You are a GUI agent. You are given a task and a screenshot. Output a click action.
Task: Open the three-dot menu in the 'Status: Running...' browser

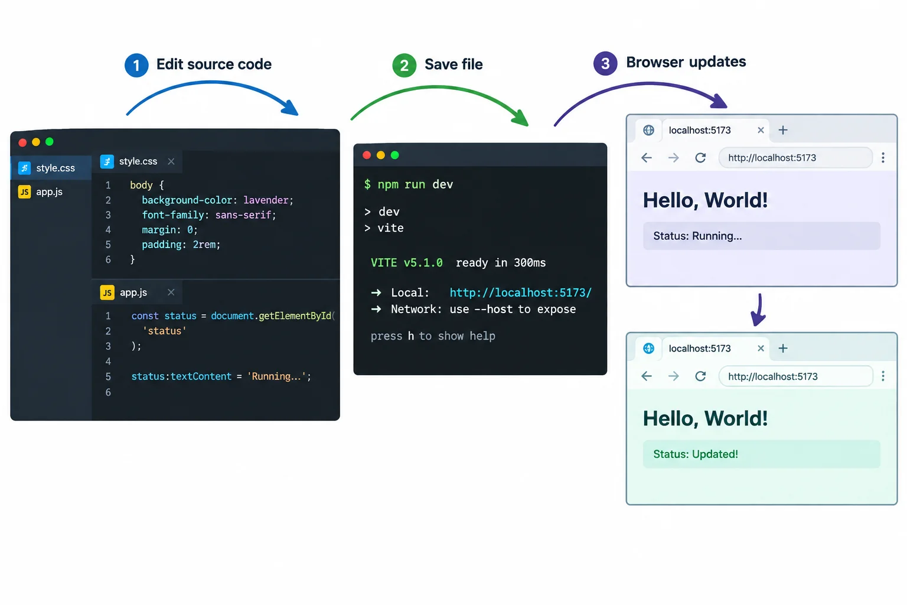pyautogui.click(x=883, y=158)
